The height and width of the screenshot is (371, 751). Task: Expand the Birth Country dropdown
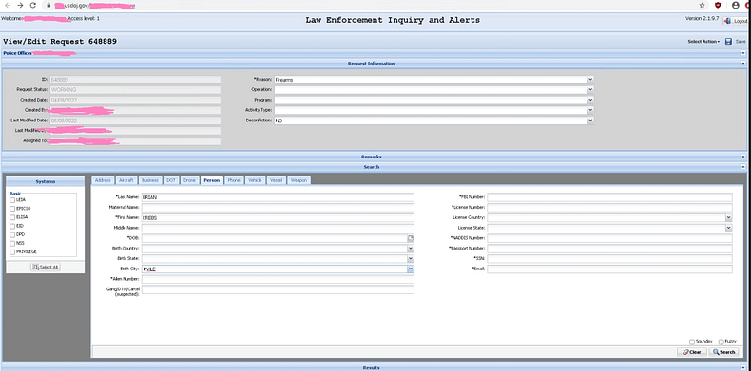coord(411,249)
